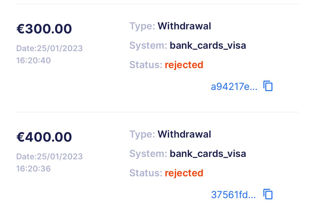Screen dimensions: 315x214
Task: Click rejected status of €300.00 withdrawal
Action: 184,65
